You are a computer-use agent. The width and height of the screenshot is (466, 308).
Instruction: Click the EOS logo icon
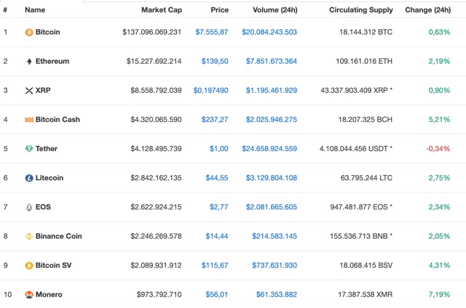(x=29, y=207)
